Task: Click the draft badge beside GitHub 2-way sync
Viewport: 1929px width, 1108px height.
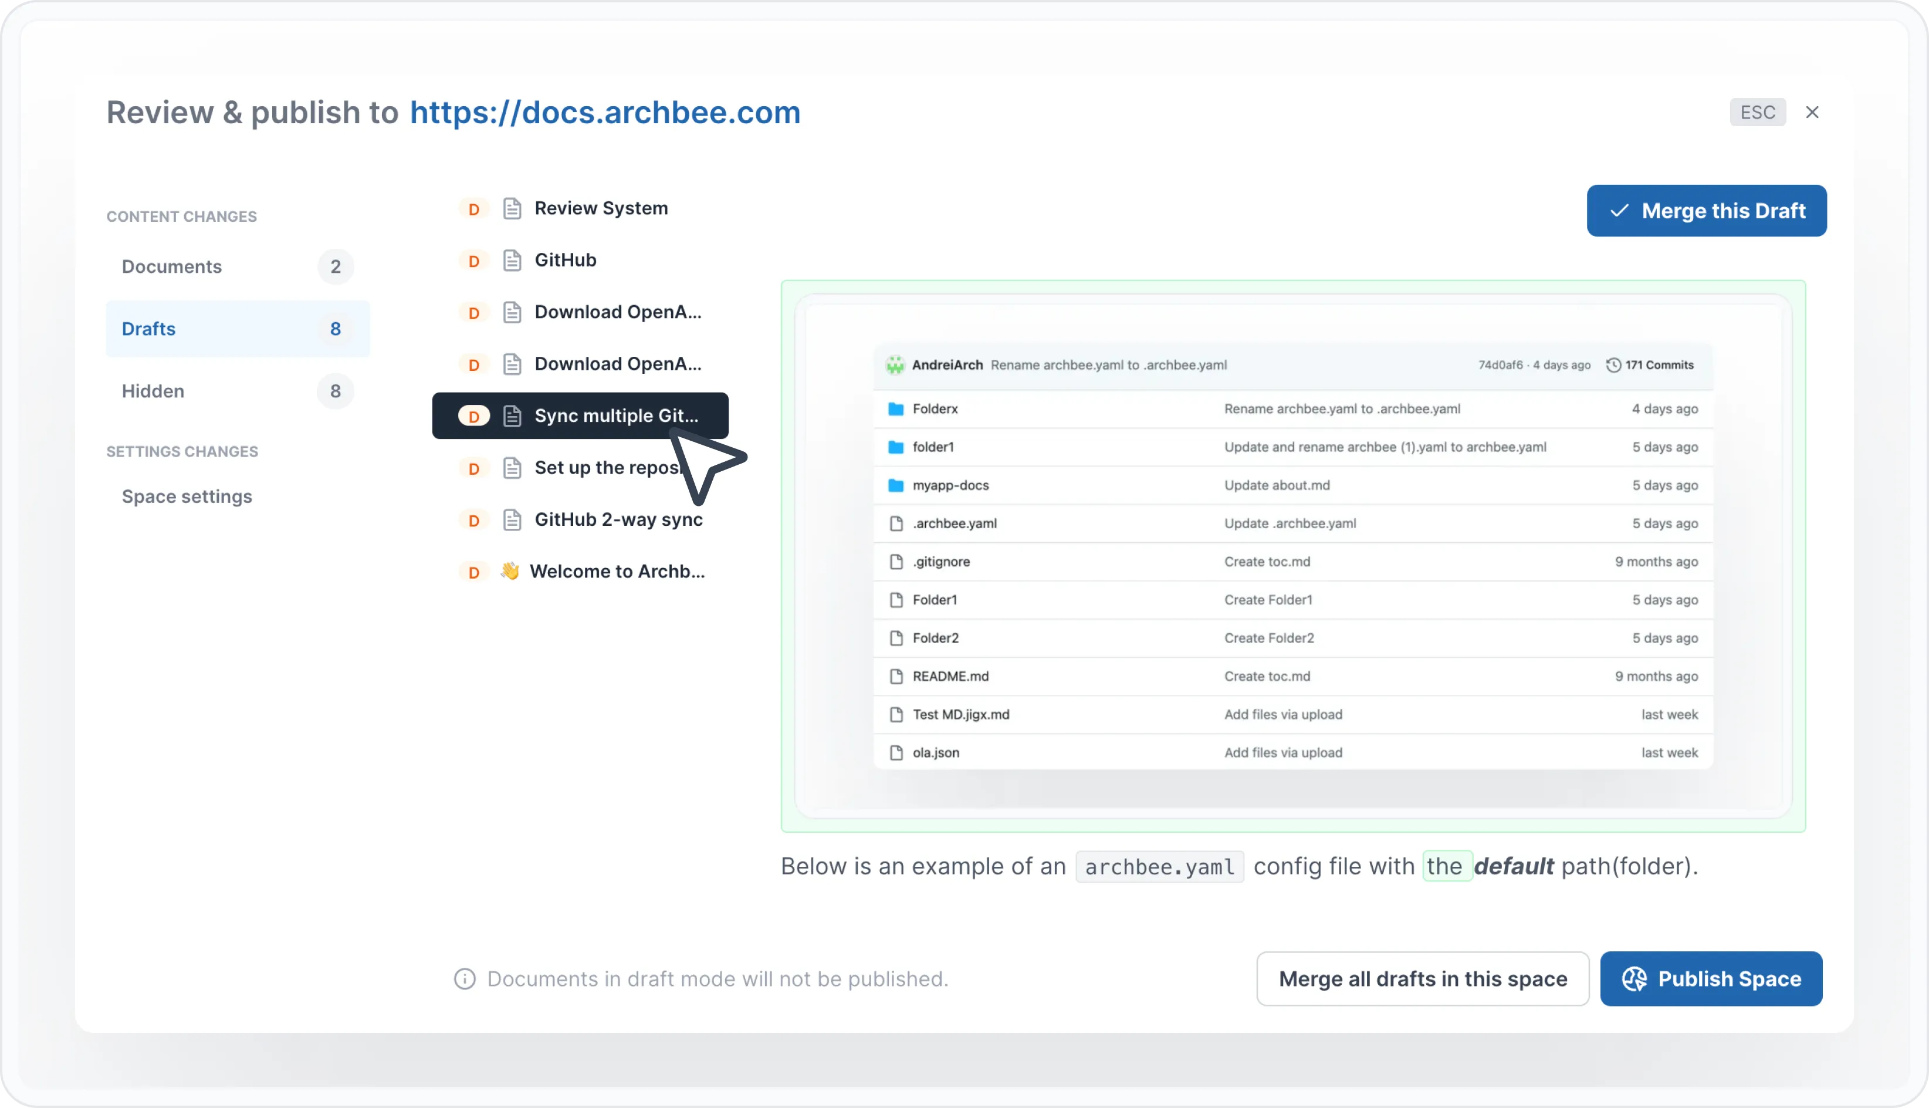Action: click(x=474, y=520)
